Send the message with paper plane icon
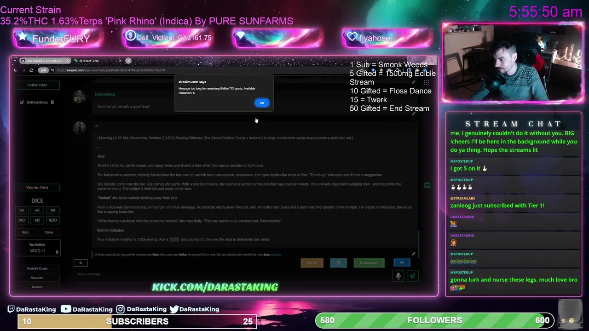589x331 pixels. (412, 276)
